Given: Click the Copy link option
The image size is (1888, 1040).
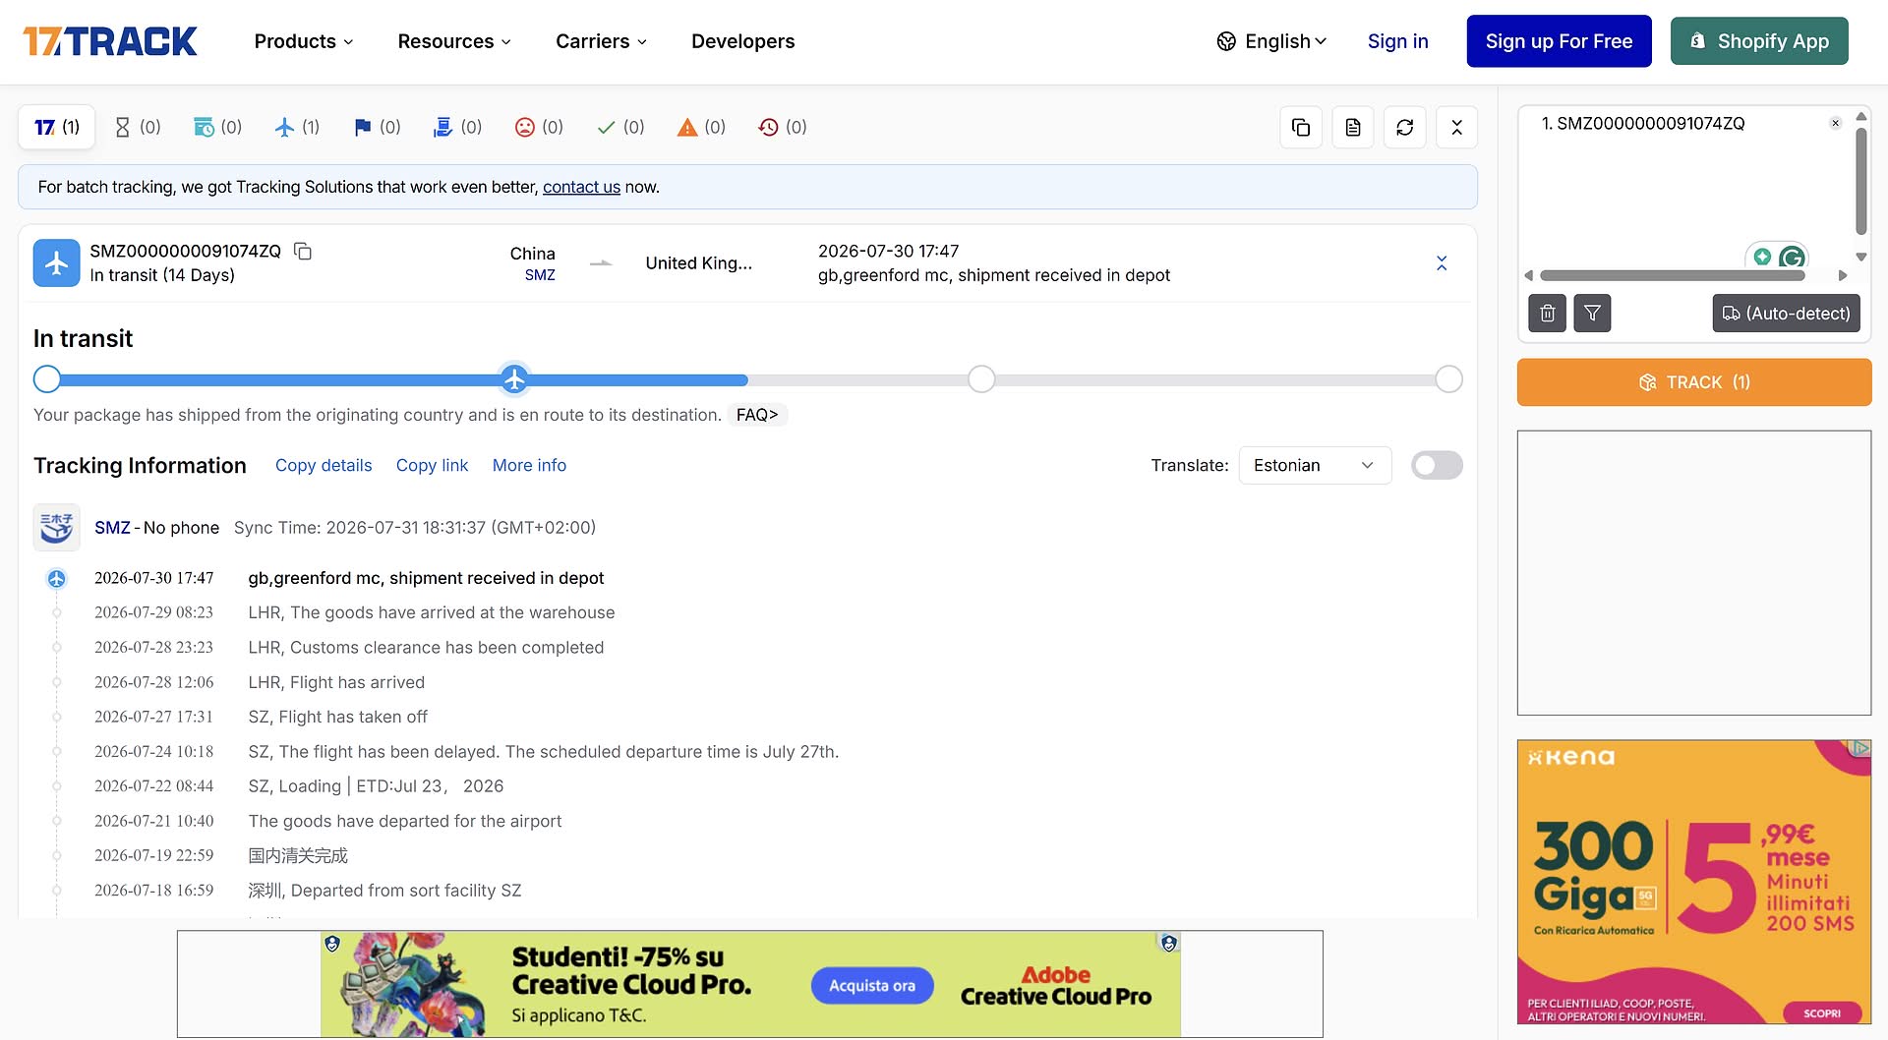Looking at the screenshot, I should 432,466.
